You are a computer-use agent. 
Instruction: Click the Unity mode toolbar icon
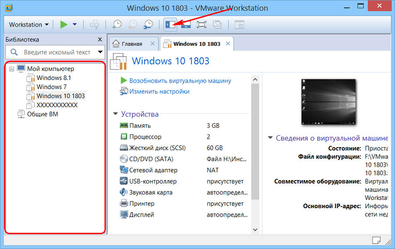pyautogui.click(x=217, y=25)
